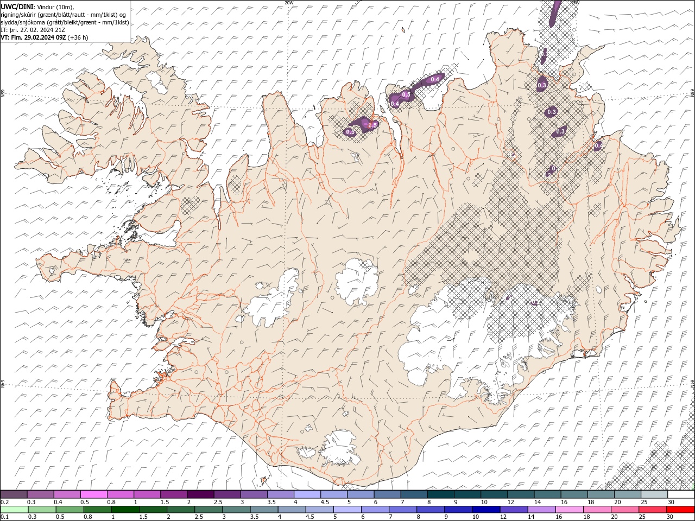Click the valid time 'VT: Fim. 29.02.2024 09Z' line
695x521 pixels.
click(33, 37)
